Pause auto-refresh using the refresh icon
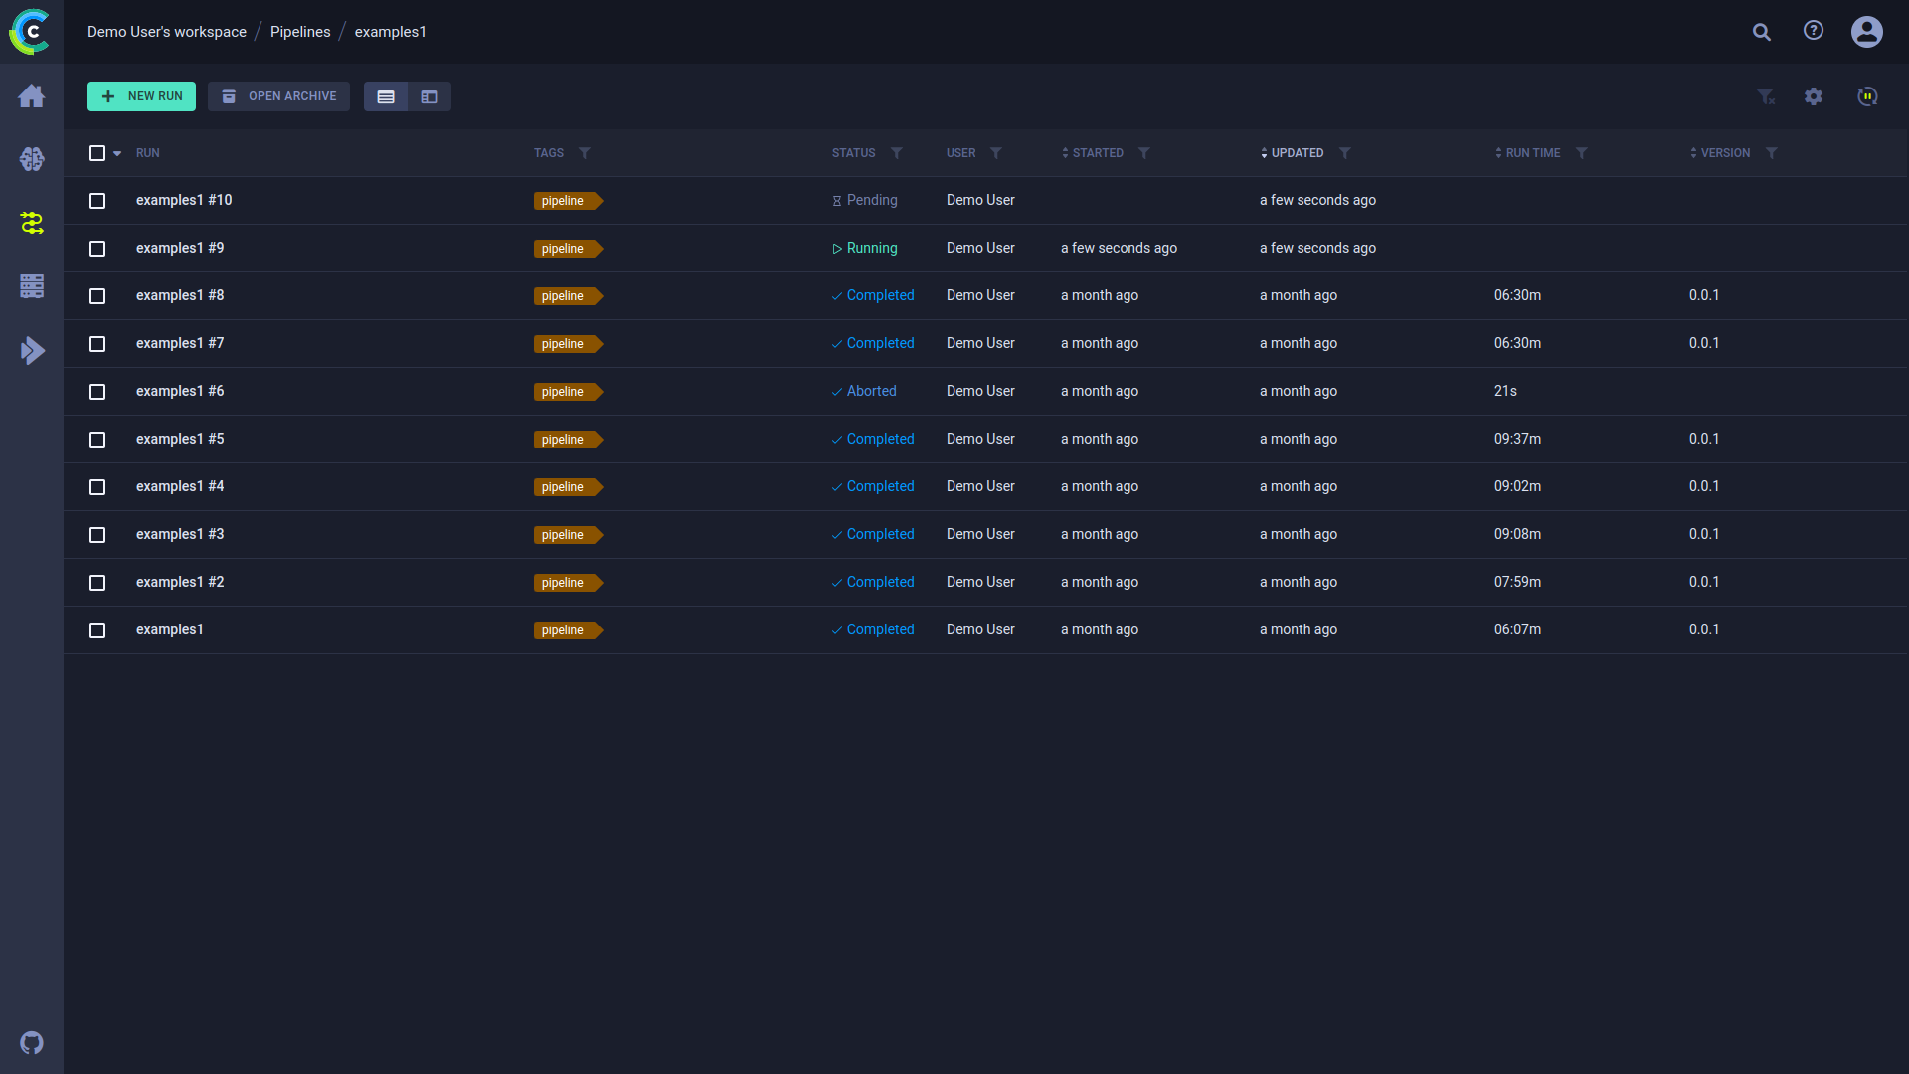Image resolution: width=1909 pixels, height=1074 pixels. click(x=1867, y=96)
